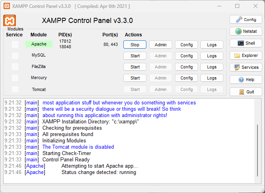Open Shell terminal from the sidebar

coord(246,43)
